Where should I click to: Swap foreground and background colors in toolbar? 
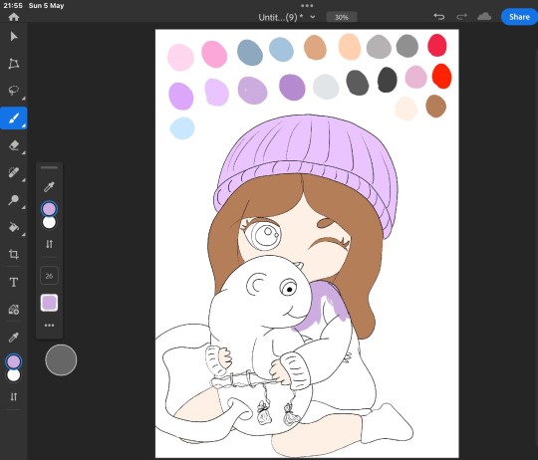tap(14, 397)
